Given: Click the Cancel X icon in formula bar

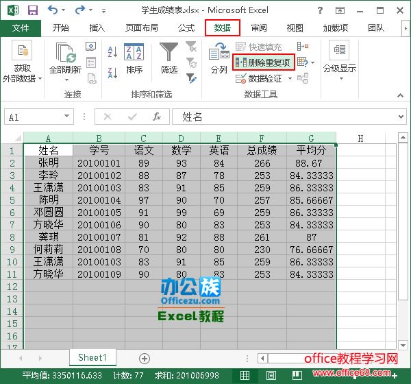Looking at the screenshot, I should (108, 117).
